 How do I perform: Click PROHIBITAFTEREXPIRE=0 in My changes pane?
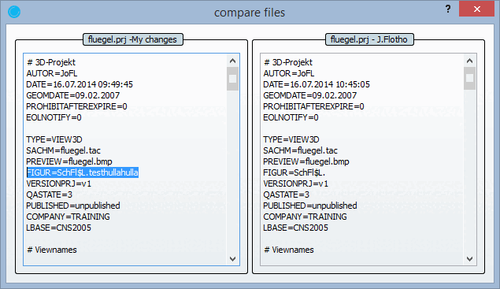[x=76, y=106]
